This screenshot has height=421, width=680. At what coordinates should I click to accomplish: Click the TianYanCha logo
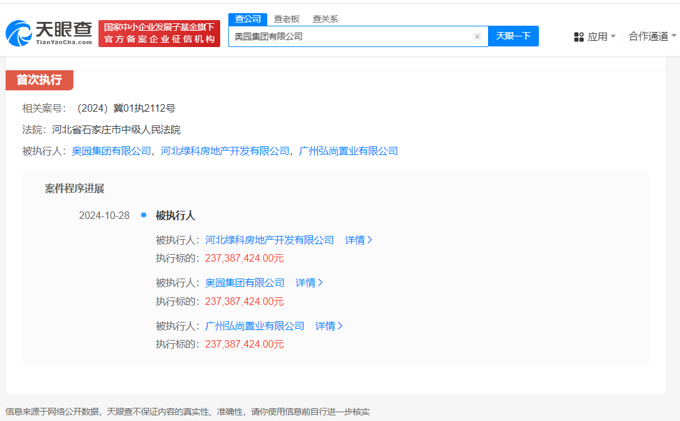49,33
